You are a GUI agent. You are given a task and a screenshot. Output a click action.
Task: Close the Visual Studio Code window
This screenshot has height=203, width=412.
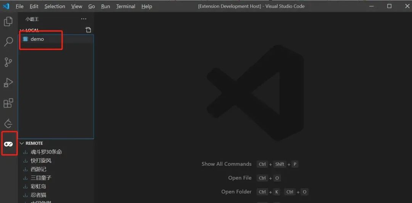tap(407, 6)
